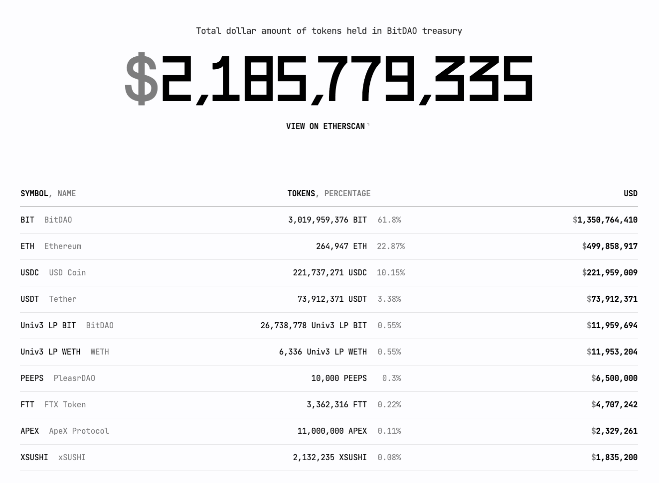Select the ETH Ethereum row
Viewport: 659px width, 483px height.
pos(329,246)
